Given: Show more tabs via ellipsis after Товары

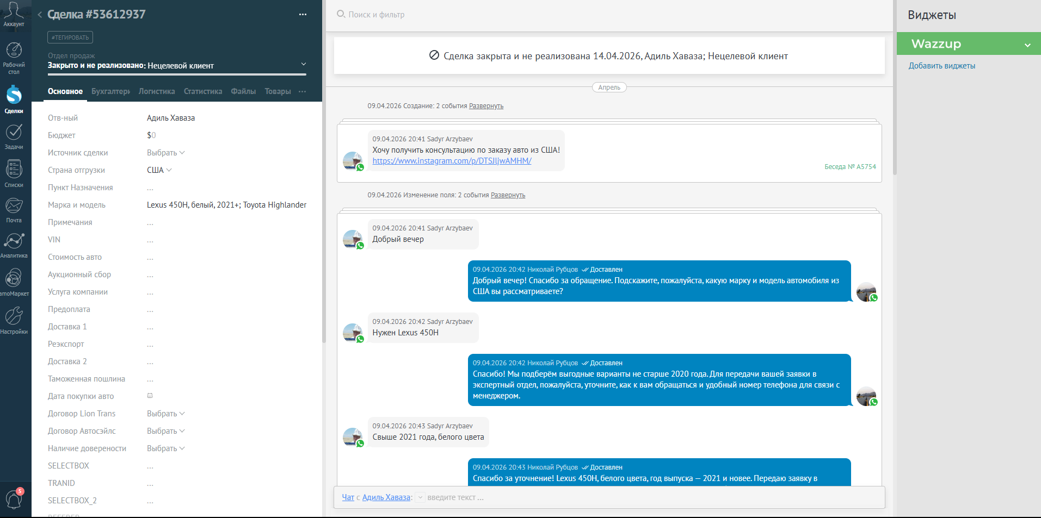Looking at the screenshot, I should point(303,91).
